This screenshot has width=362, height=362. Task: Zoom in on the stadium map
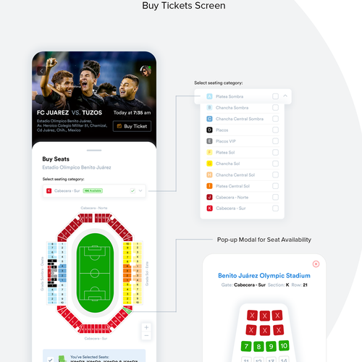[x=146, y=327]
